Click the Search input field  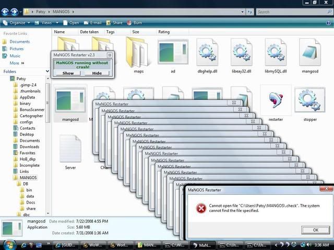pyautogui.click(x=292, y=12)
